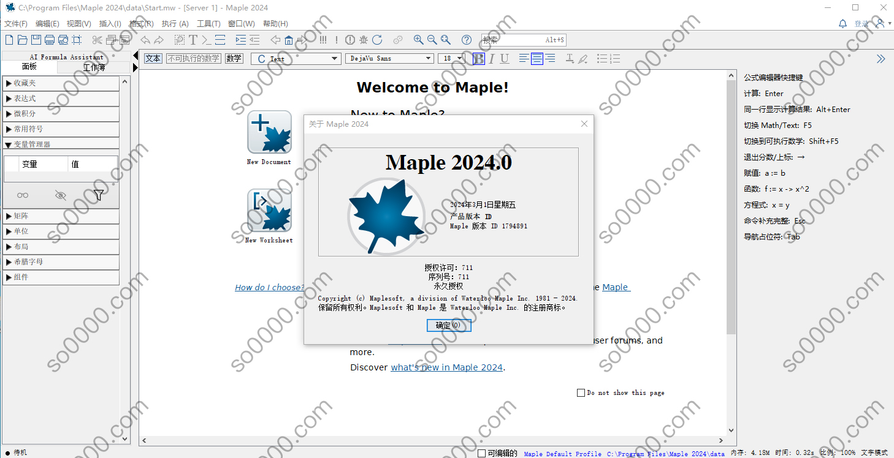This screenshot has width=894, height=458.
Task: Check the Do not show this page box
Action: tap(581, 392)
